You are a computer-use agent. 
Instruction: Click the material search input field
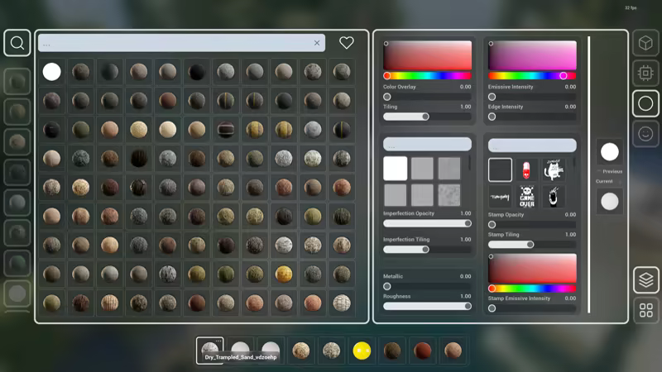click(x=174, y=43)
